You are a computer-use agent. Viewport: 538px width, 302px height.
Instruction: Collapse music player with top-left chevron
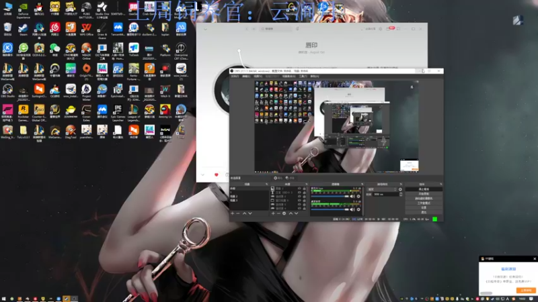click(x=205, y=29)
